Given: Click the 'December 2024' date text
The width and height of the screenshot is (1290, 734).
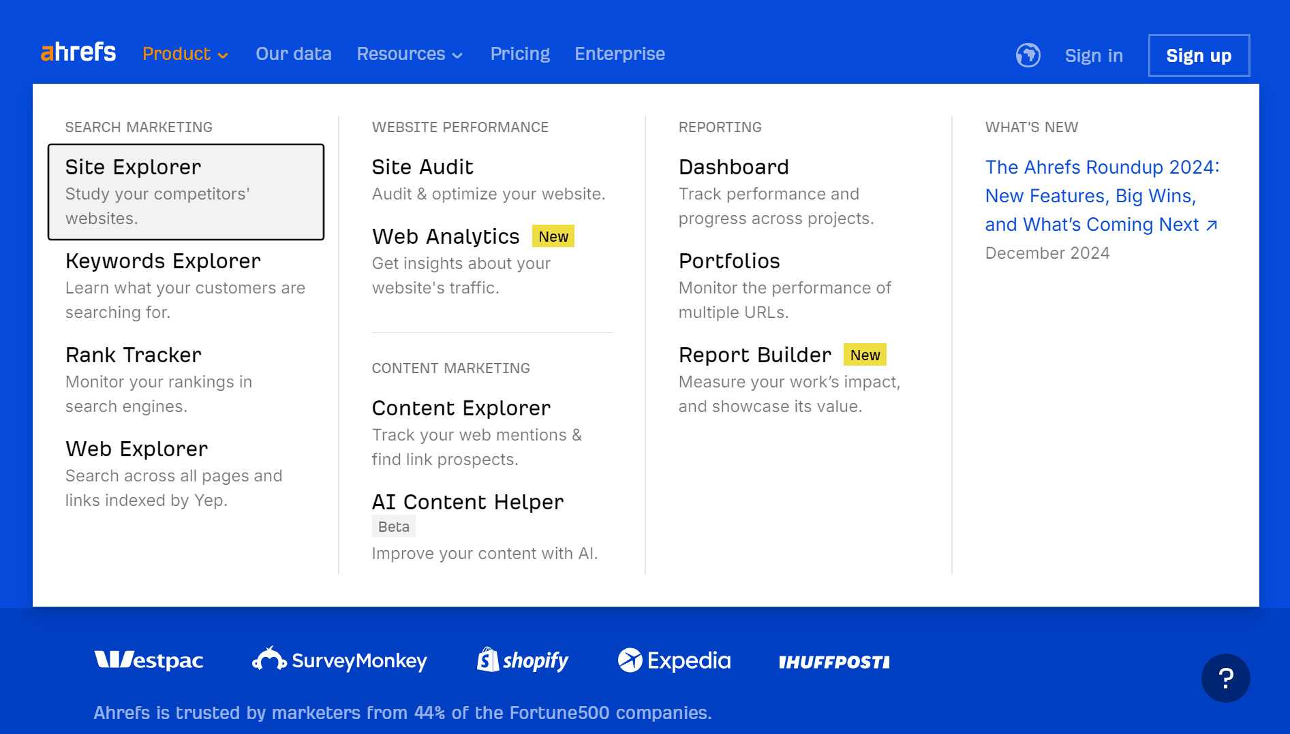Looking at the screenshot, I should point(1047,253).
